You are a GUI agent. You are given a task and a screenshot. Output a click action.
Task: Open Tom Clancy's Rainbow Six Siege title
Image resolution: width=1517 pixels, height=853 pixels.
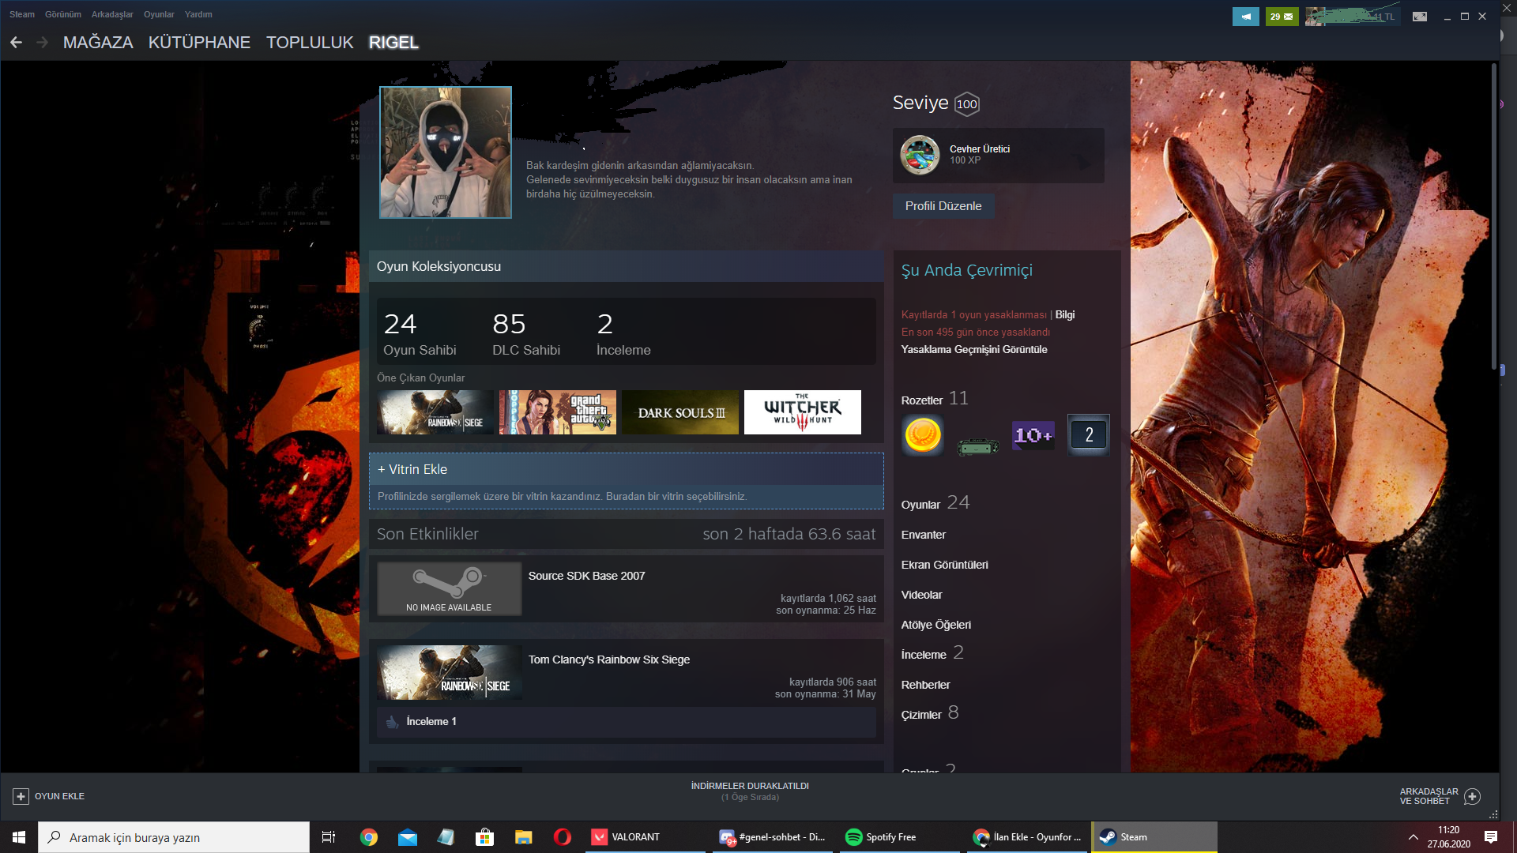pos(609,659)
